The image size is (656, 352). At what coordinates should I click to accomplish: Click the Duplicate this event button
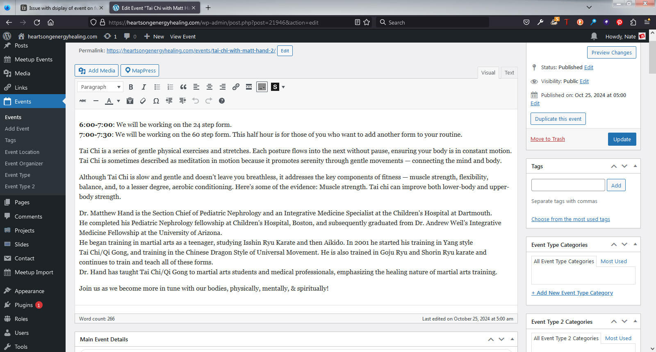(x=558, y=119)
